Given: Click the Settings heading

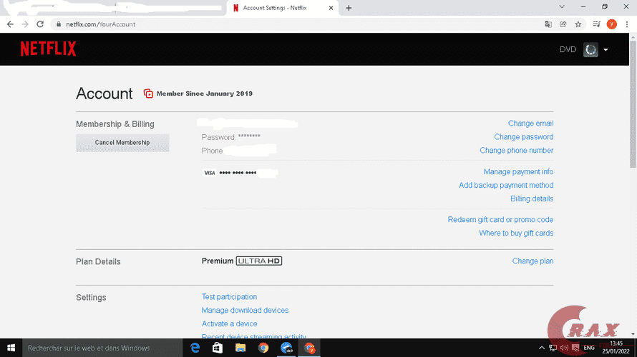Looking at the screenshot, I should [91, 298].
